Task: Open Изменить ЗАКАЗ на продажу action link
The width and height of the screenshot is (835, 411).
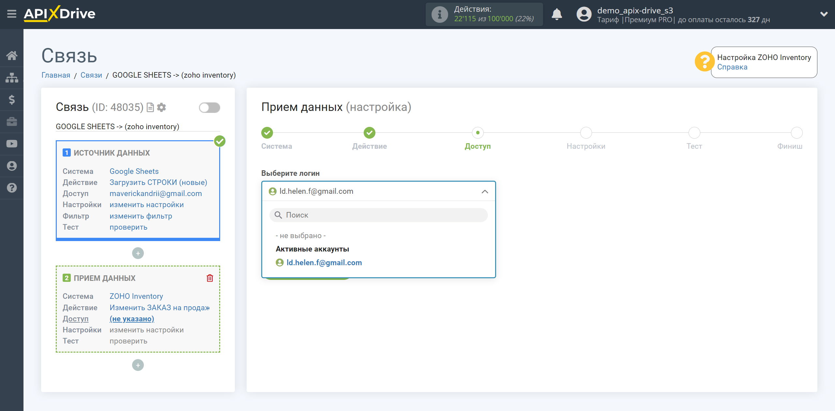Action: point(159,308)
